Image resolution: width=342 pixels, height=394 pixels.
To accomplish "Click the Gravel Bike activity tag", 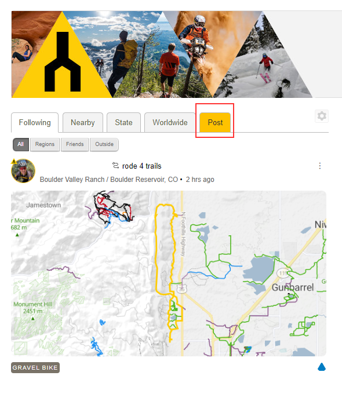I will coord(35,367).
